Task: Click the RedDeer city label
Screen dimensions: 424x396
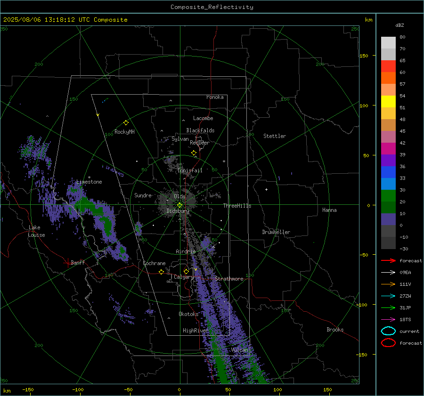Action: point(200,143)
